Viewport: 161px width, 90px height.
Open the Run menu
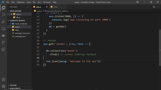39,2
